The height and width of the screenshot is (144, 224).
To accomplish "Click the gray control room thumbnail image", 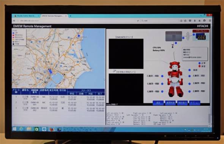I will click(174, 36).
